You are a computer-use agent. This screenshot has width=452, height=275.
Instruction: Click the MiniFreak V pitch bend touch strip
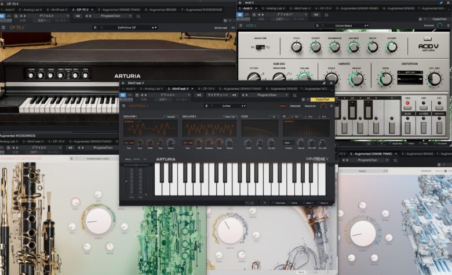pyautogui.click(x=132, y=181)
